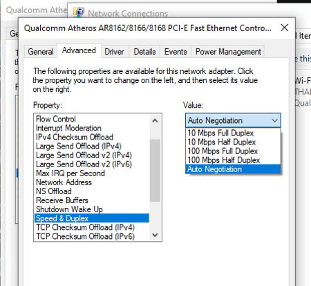The width and height of the screenshot is (311, 286).
Task: Select Speed & Duplex property
Action: pyautogui.click(x=92, y=218)
